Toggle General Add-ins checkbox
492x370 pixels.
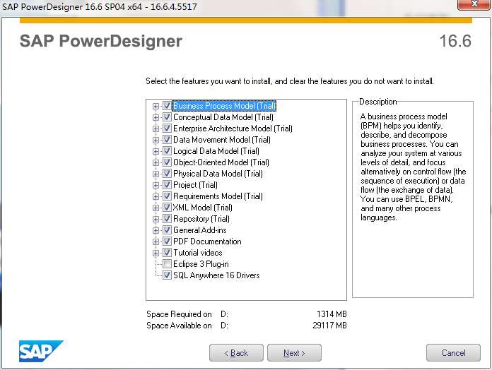click(x=167, y=230)
